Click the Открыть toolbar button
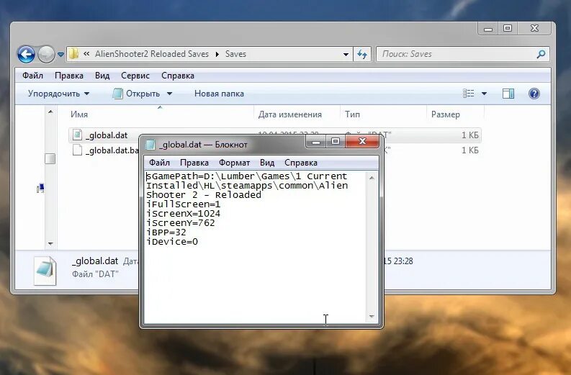 (x=136, y=94)
